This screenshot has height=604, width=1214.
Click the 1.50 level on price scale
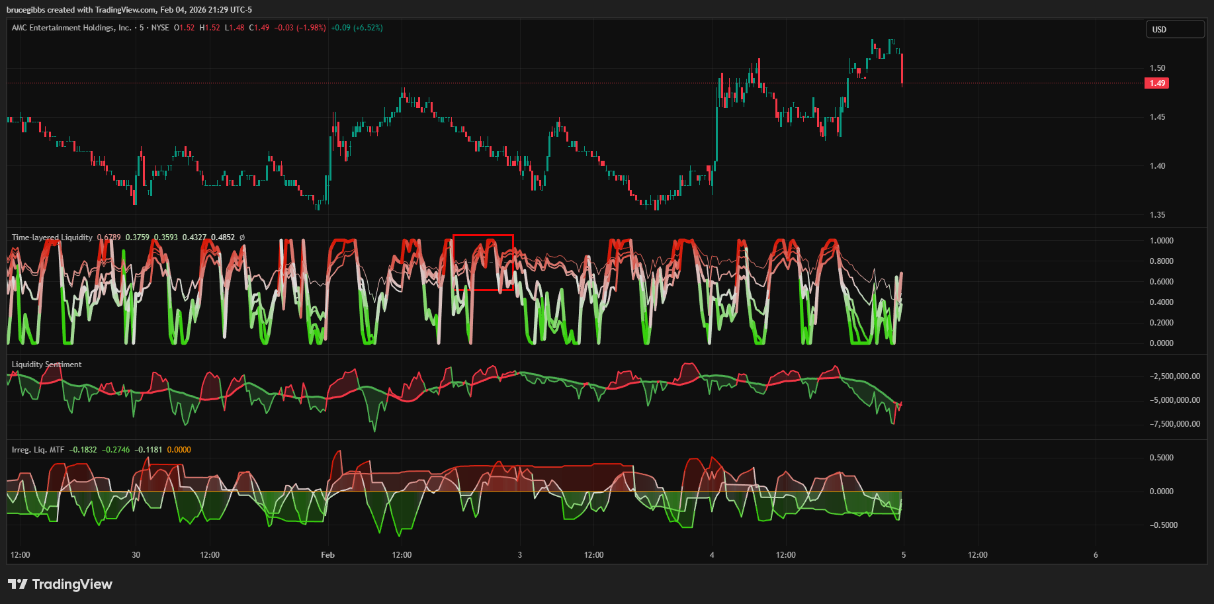coord(1157,68)
